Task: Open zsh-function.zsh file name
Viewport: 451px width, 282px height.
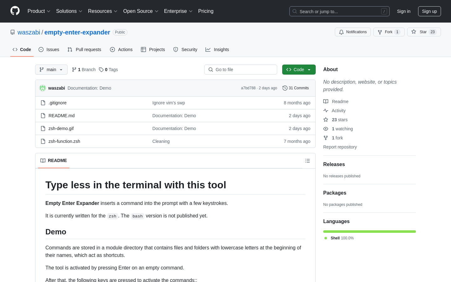Action: tap(64, 141)
